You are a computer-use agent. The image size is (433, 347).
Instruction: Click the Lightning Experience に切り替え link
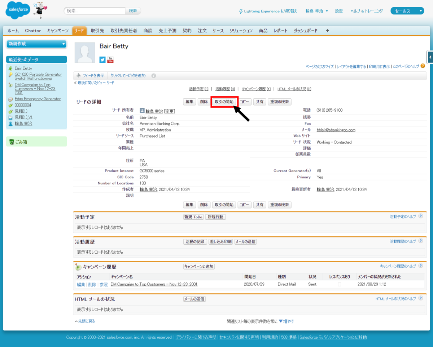[x=271, y=11]
